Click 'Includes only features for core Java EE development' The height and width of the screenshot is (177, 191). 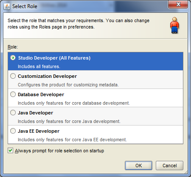[72, 140]
